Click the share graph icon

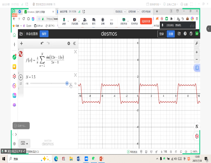[179, 34]
